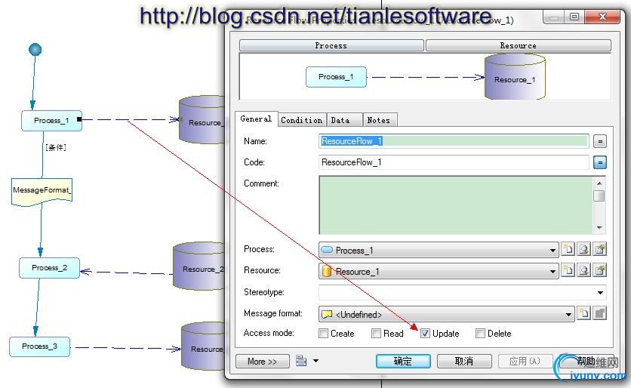Uncheck the Update access mode checkbox

click(425, 333)
